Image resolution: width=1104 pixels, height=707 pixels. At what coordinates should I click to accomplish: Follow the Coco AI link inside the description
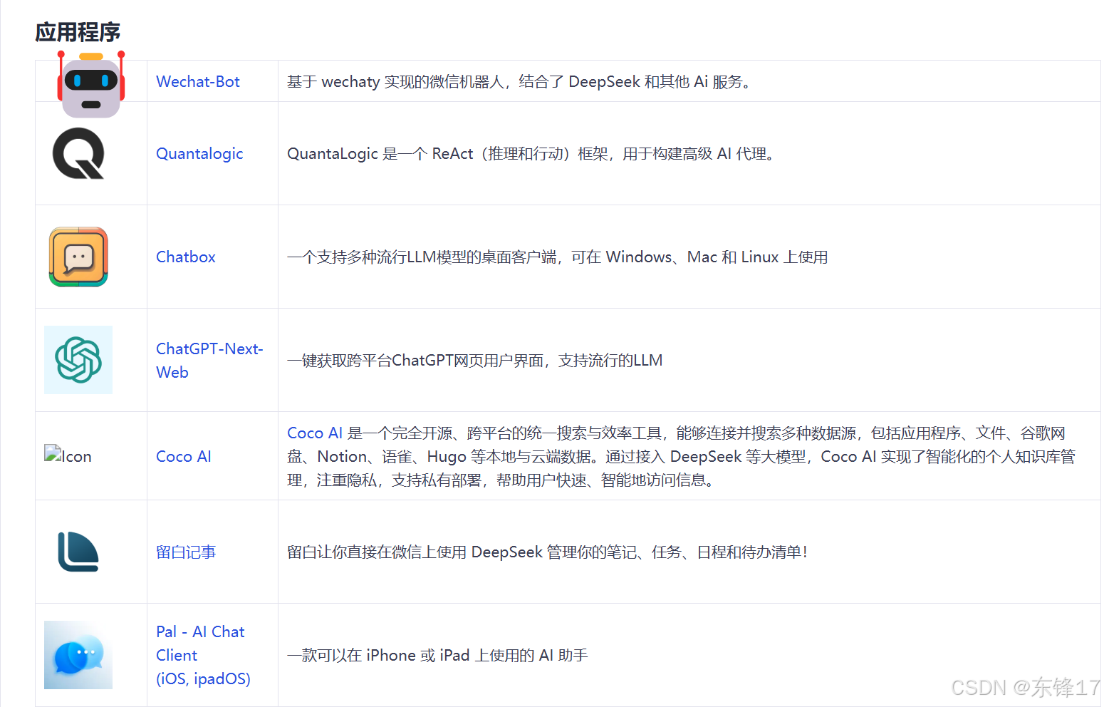[x=315, y=433]
